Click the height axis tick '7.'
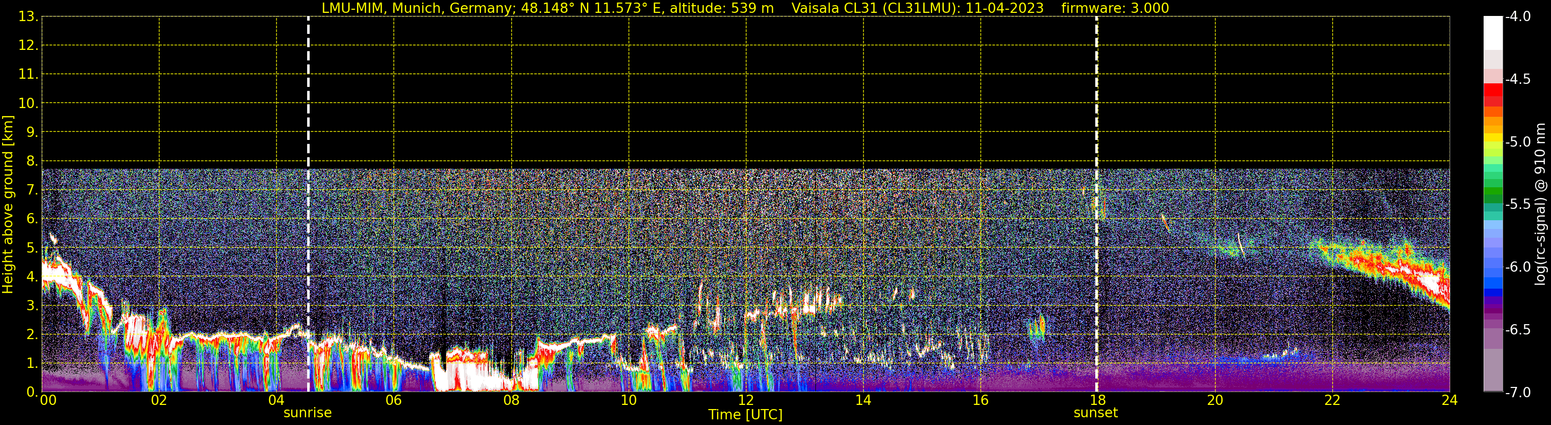This screenshot has height=425, width=1551. (32, 190)
